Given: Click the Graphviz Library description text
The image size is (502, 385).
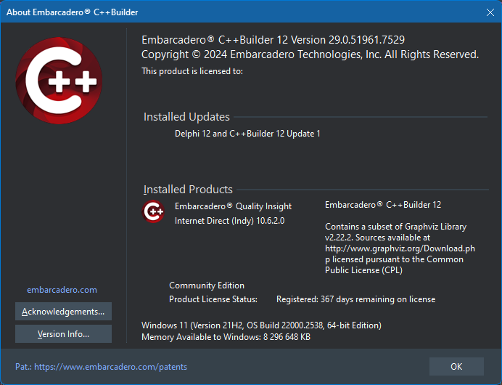Looking at the screenshot, I should click(400, 248).
